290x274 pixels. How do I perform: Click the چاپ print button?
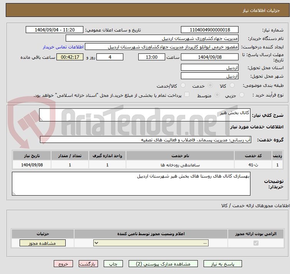tap(113, 264)
